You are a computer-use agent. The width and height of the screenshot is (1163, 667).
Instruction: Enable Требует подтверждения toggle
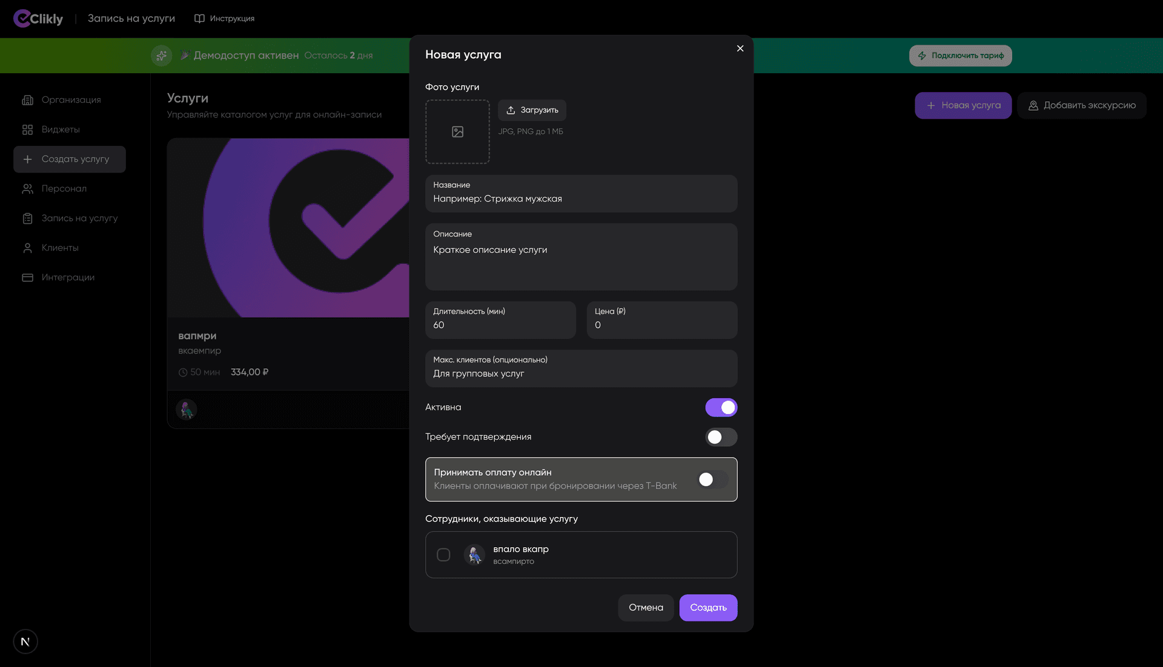[x=721, y=437]
